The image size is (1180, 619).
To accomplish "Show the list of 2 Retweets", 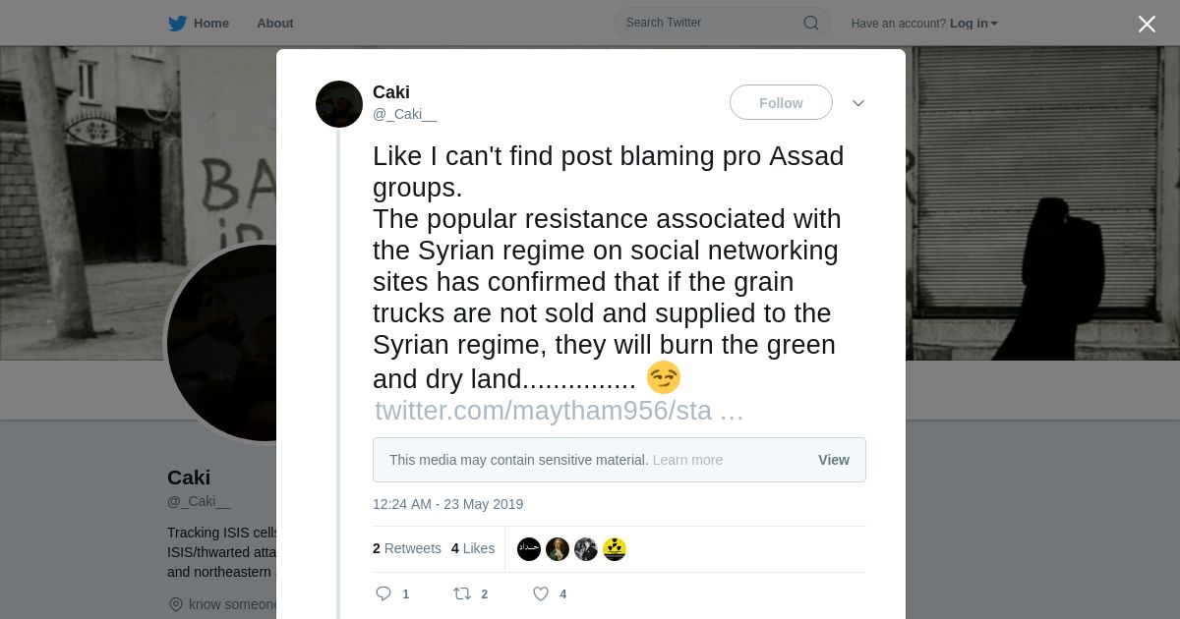I will [407, 548].
